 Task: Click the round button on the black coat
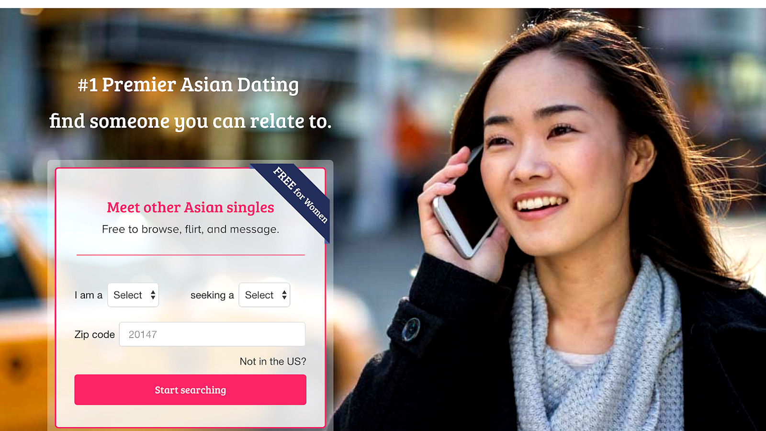[x=411, y=329]
